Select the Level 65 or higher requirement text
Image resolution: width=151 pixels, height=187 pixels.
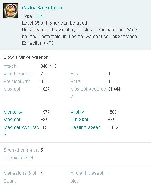(x=54, y=23)
